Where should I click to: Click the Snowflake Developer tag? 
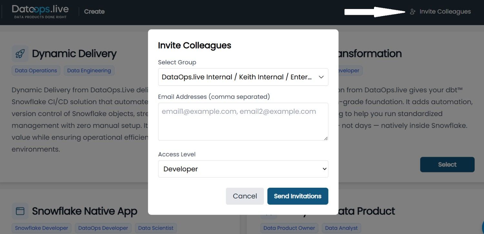(x=42, y=228)
